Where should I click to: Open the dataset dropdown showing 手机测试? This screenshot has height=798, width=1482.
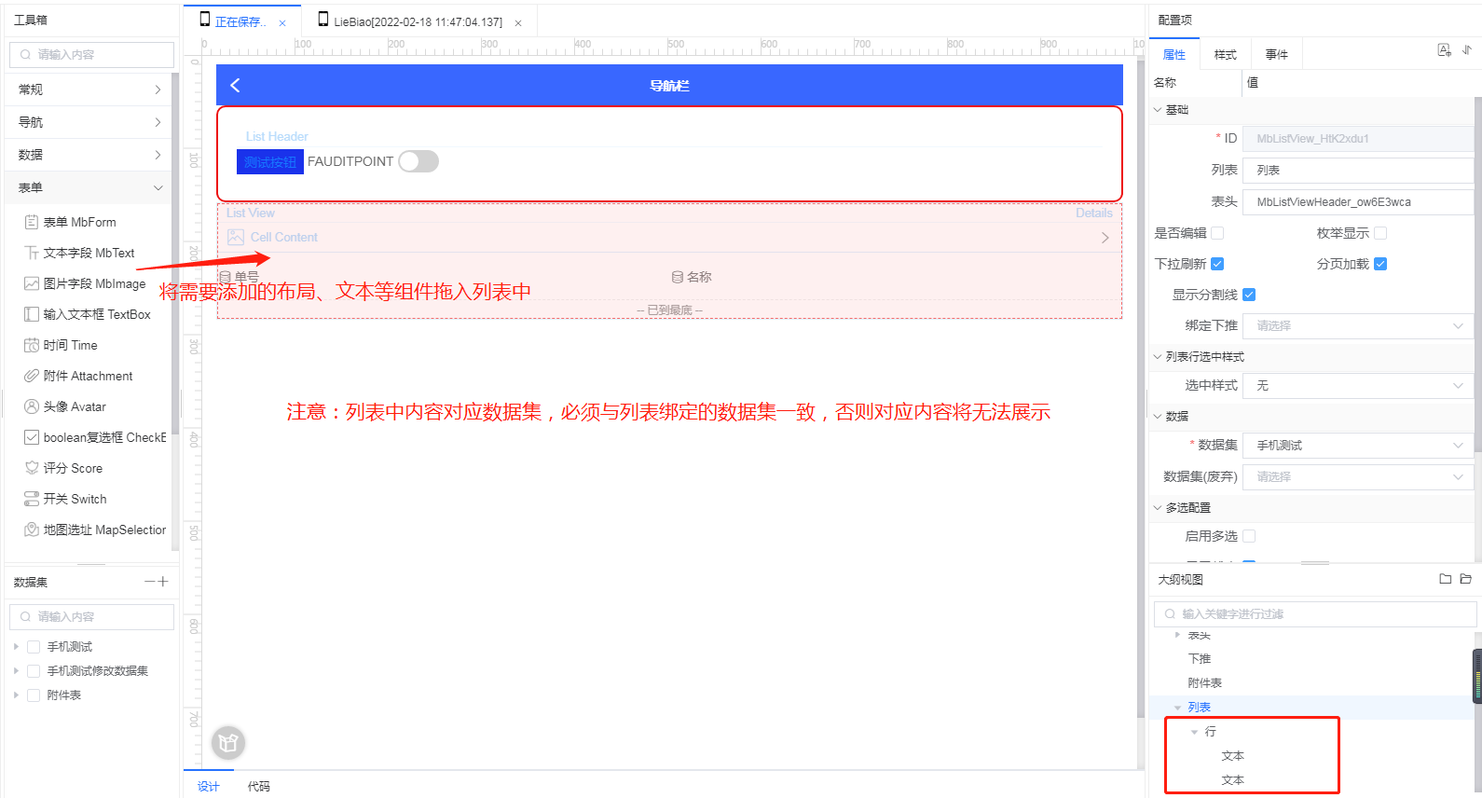pyautogui.click(x=1357, y=446)
